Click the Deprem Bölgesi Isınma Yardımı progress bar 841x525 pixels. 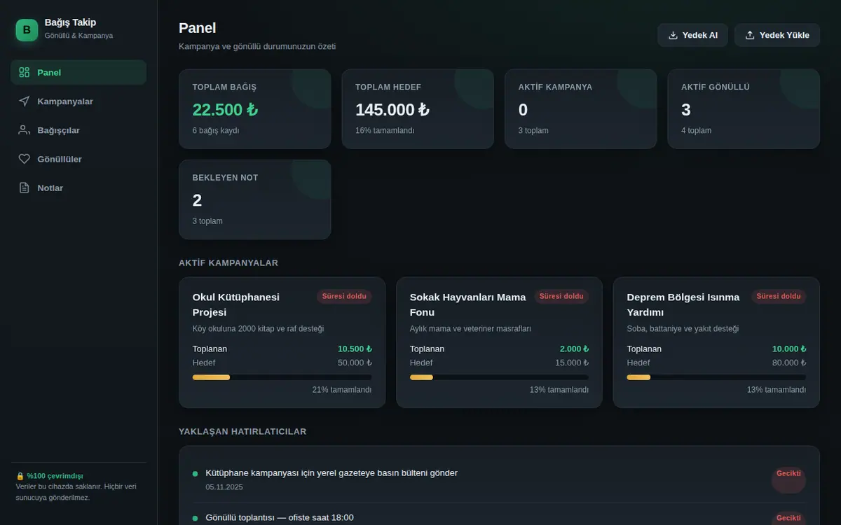(x=716, y=377)
